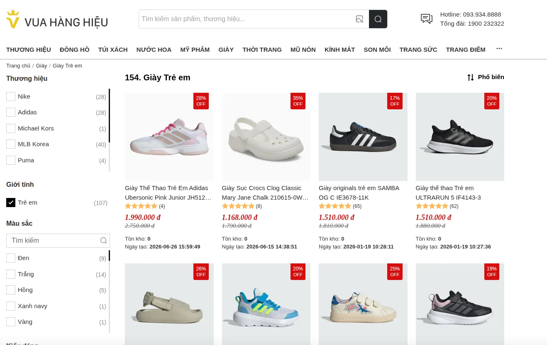Open the SAMBA OG C shoe thumbnail

363,137
